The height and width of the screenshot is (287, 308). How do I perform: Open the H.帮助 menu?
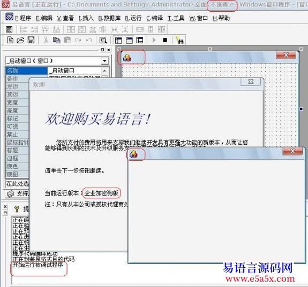(221, 18)
